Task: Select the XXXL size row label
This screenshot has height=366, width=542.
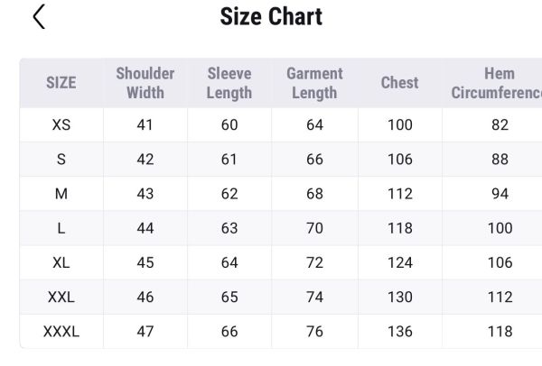Action: coord(61,331)
